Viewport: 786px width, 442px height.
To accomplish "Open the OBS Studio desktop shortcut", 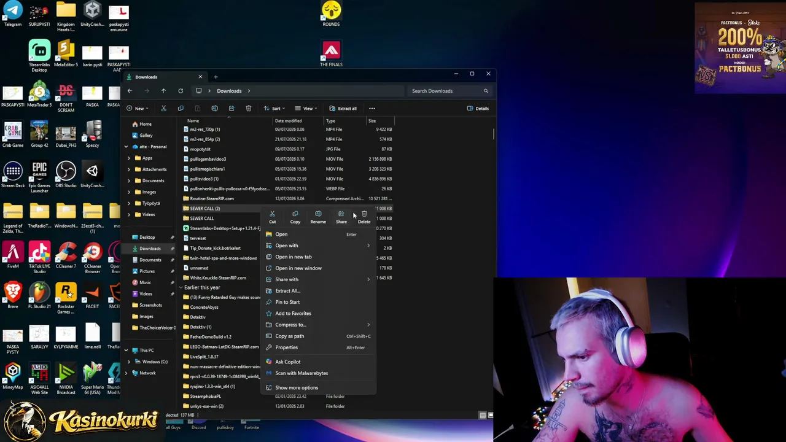I will tap(66, 175).
